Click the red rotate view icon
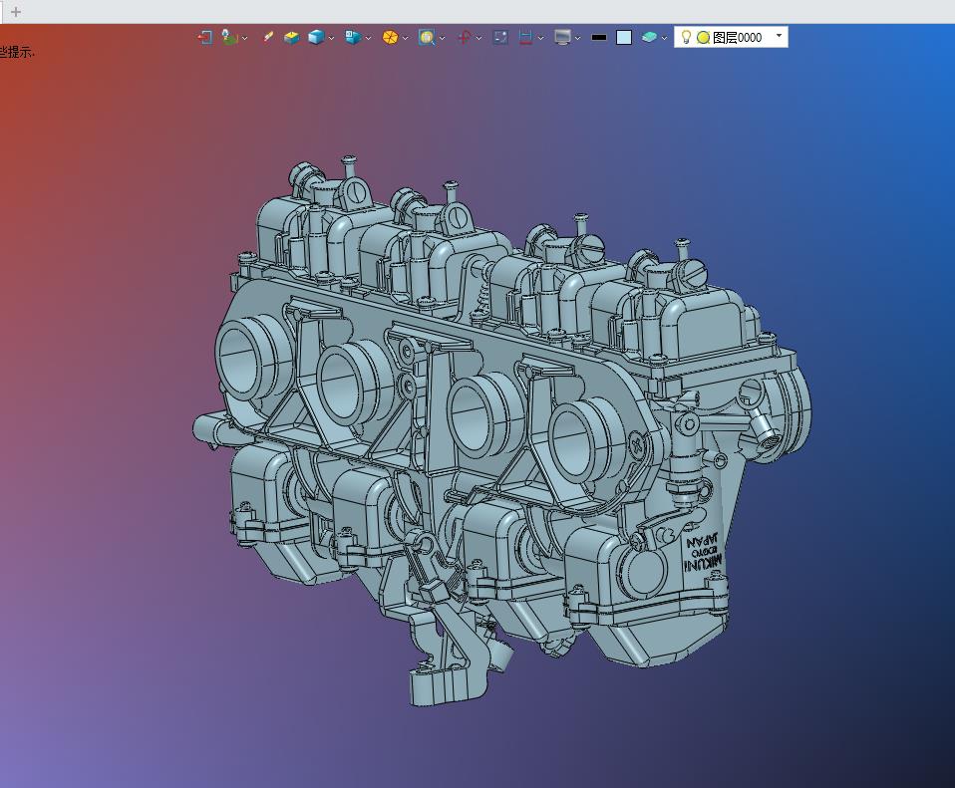This screenshot has height=788, width=955. coord(464,37)
